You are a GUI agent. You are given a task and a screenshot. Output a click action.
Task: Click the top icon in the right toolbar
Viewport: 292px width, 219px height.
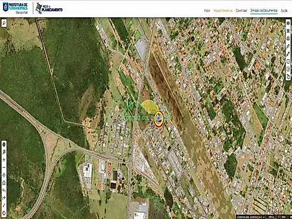[288, 23]
